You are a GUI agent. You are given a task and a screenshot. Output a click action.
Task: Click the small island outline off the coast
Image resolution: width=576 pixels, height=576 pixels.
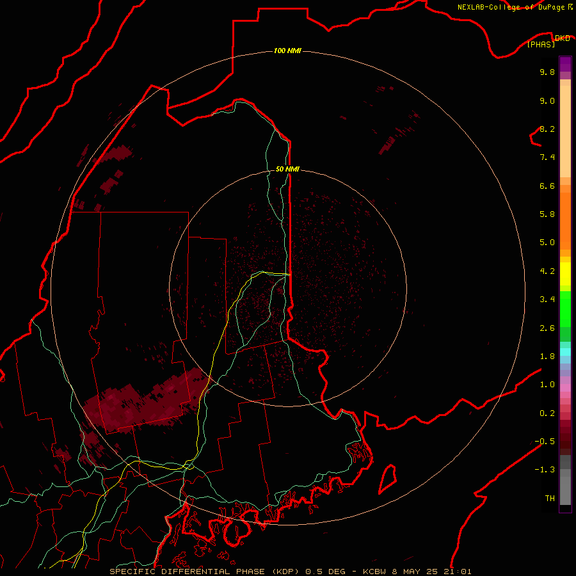[x=388, y=479]
